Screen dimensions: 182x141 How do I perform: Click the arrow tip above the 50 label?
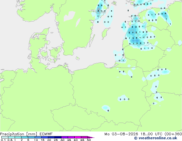91,137
